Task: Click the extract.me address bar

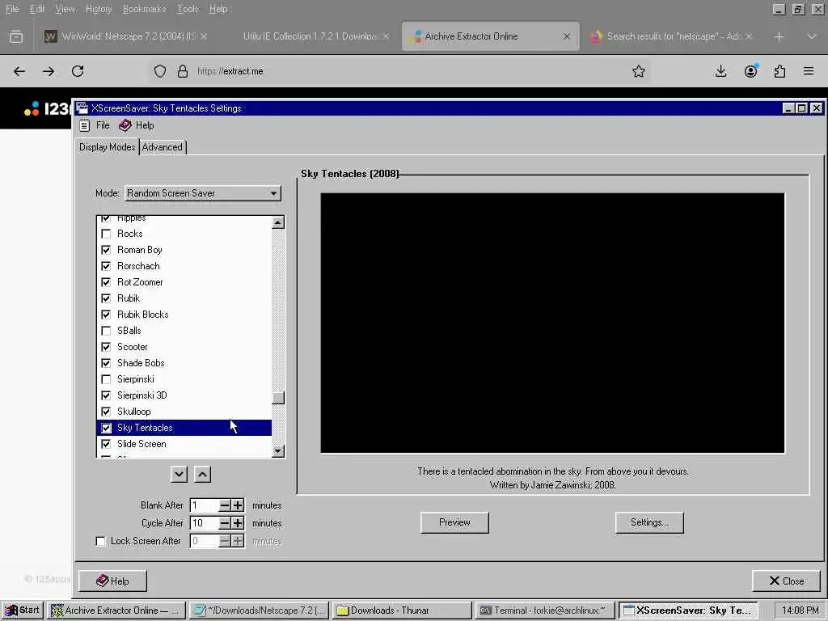Action: point(401,71)
